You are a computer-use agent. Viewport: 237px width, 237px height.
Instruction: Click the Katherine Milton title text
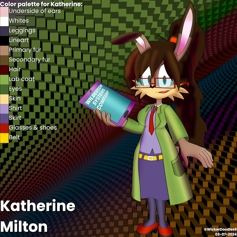pyautogui.click(x=38, y=216)
